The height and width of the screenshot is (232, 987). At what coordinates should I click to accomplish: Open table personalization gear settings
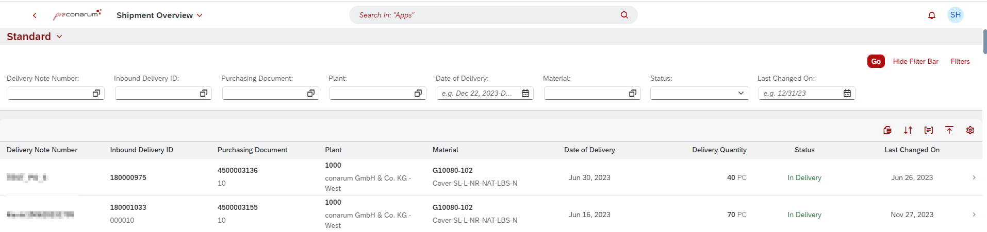click(x=970, y=130)
